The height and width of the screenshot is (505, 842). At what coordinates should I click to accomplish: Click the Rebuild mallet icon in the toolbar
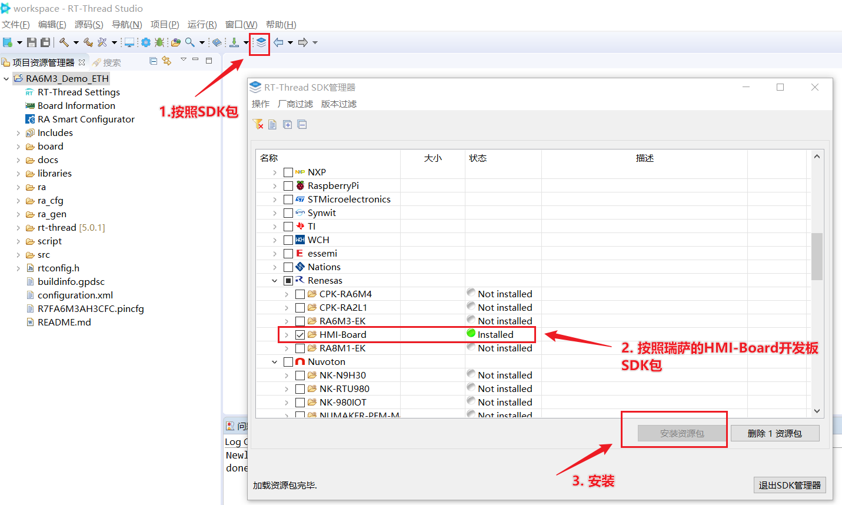point(88,42)
